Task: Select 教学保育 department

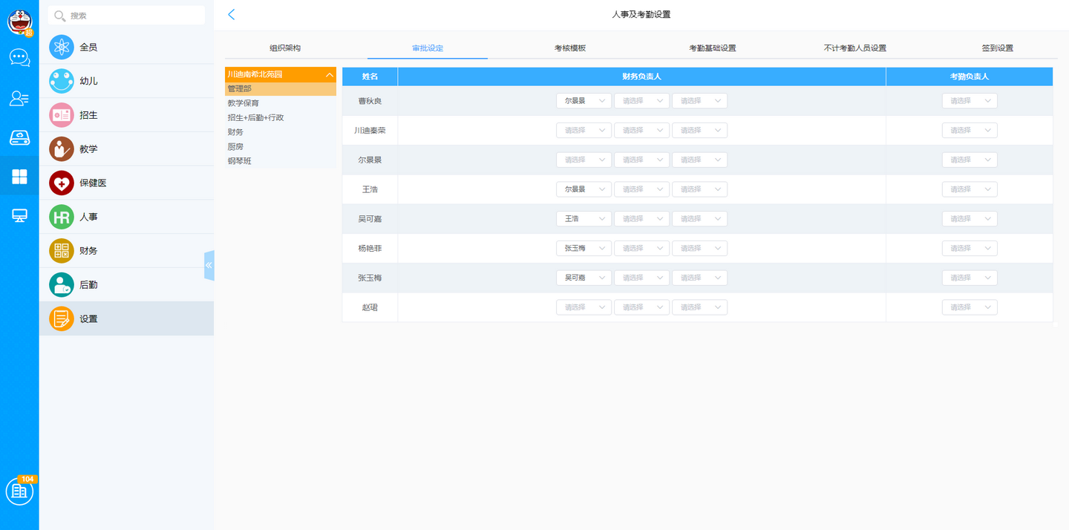Action: tap(281, 103)
